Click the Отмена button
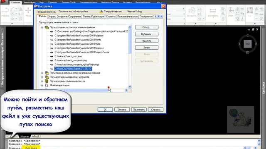This screenshot has height=149, width=266. 122,109
